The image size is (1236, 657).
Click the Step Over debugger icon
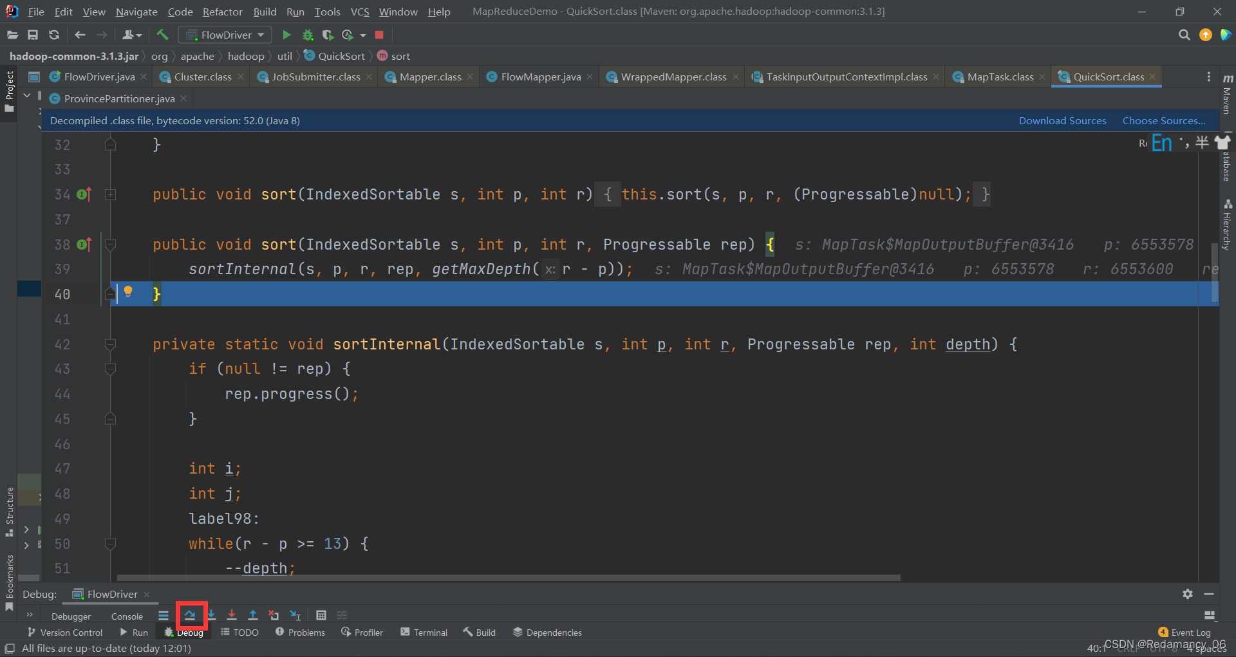190,615
